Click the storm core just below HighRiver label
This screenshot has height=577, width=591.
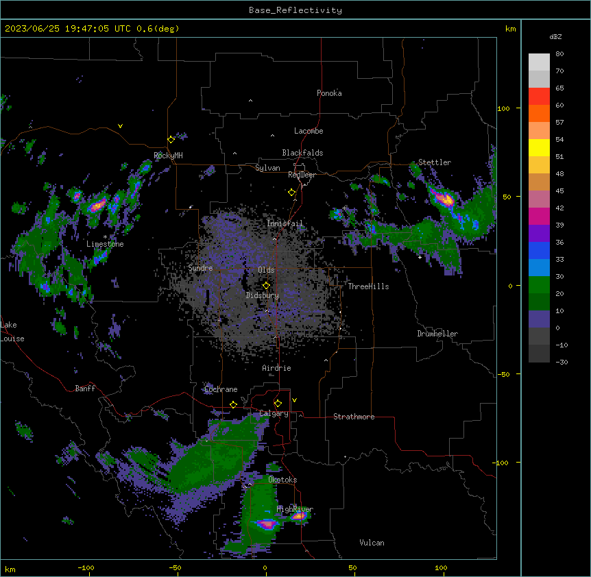pos(299,516)
